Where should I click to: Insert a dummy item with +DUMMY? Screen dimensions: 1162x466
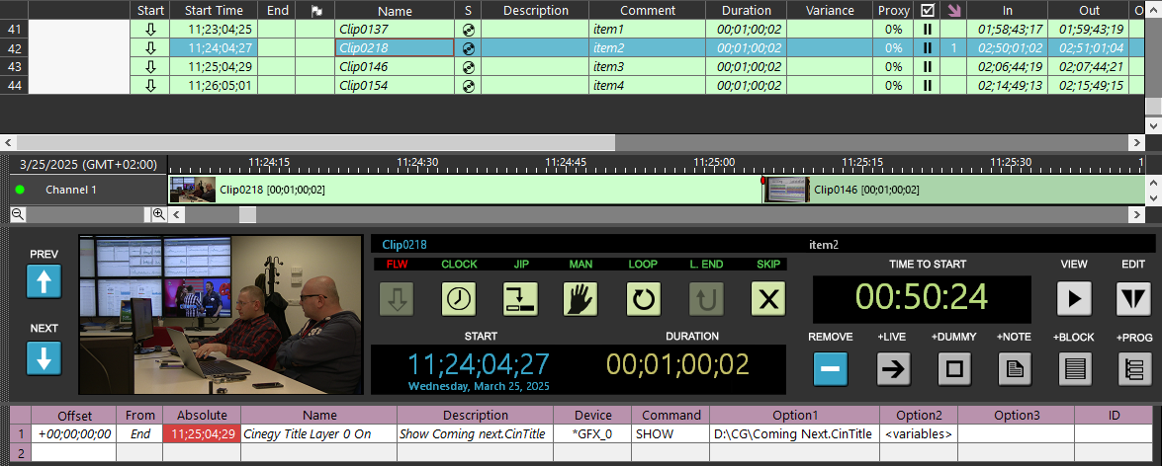(955, 368)
